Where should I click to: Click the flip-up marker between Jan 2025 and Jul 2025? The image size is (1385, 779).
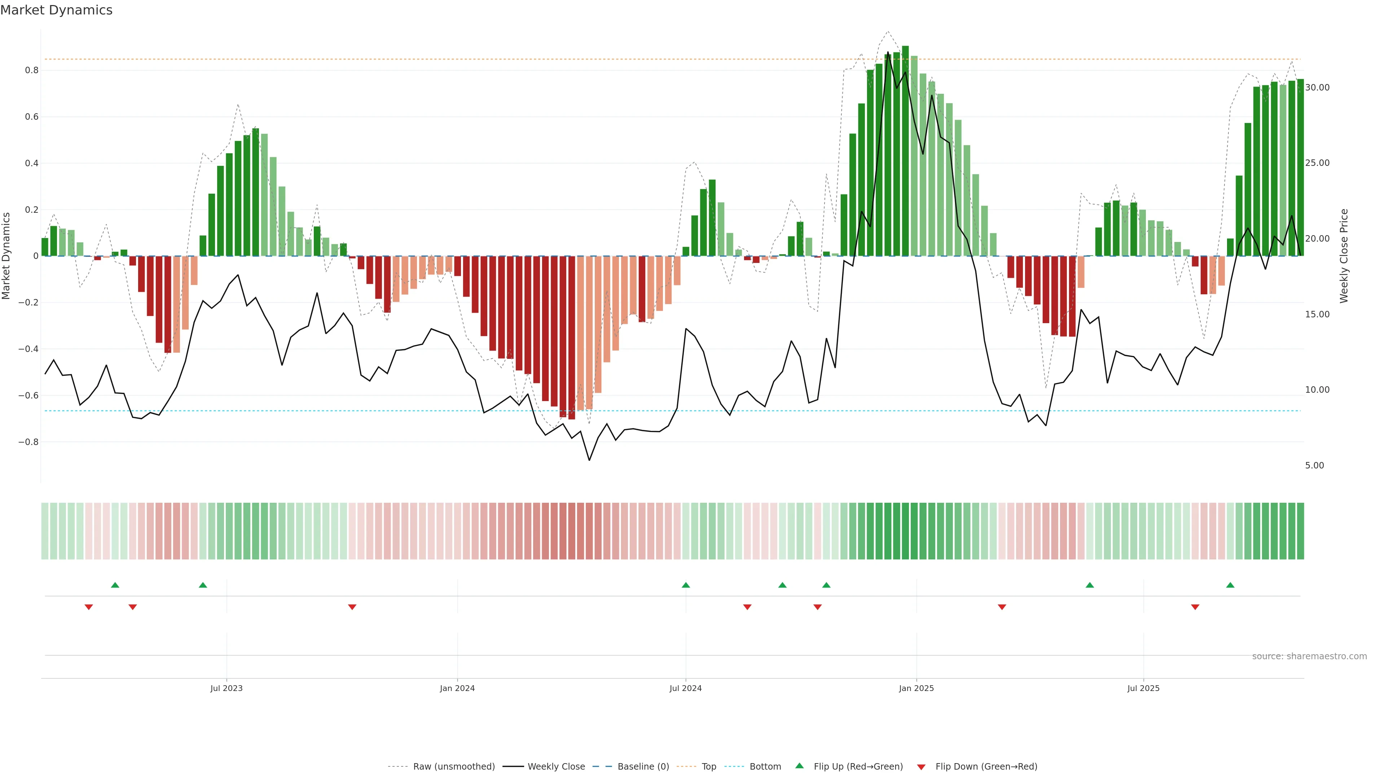[1089, 585]
